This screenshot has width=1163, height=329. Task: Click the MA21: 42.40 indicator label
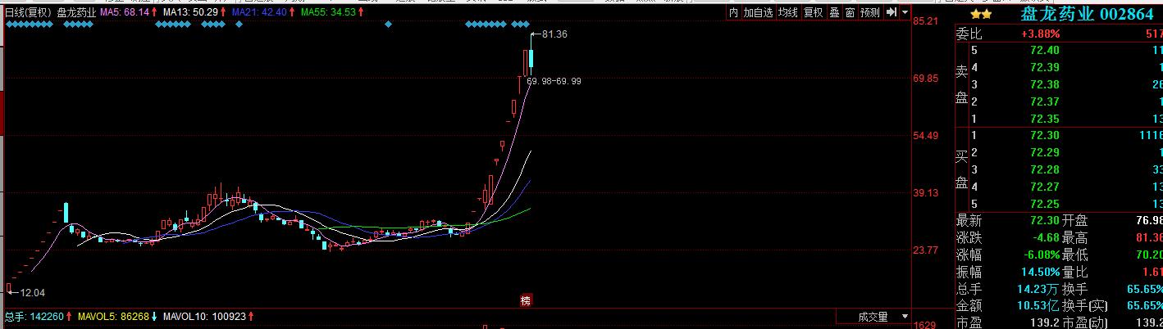tap(259, 12)
